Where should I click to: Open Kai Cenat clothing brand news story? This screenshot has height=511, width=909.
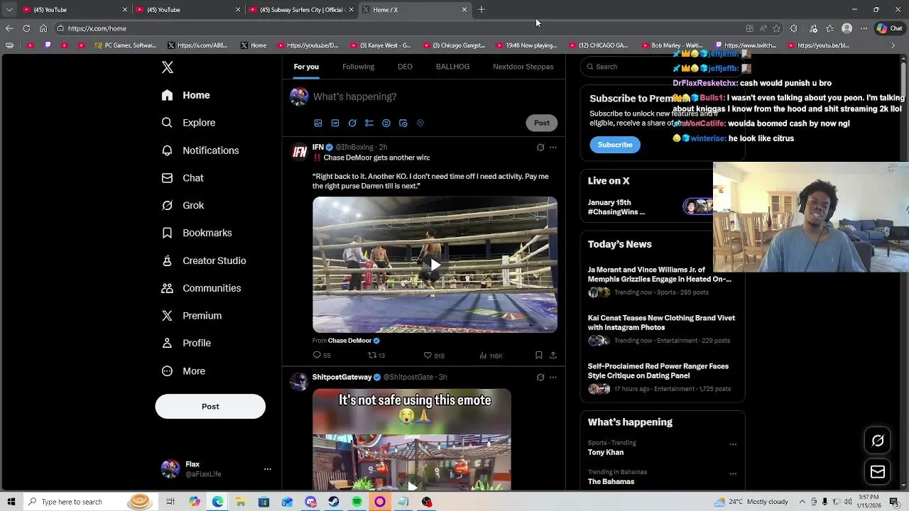[x=661, y=330]
